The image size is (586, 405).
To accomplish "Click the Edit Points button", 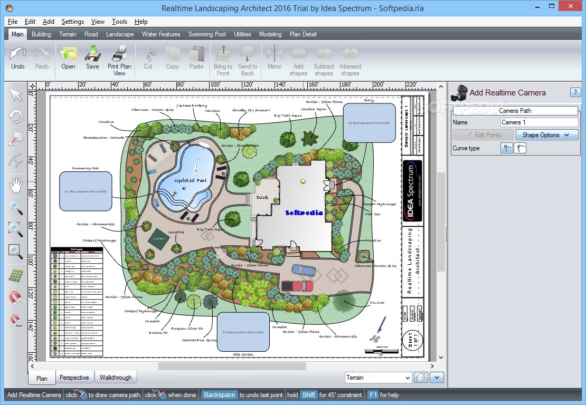I will (483, 135).
